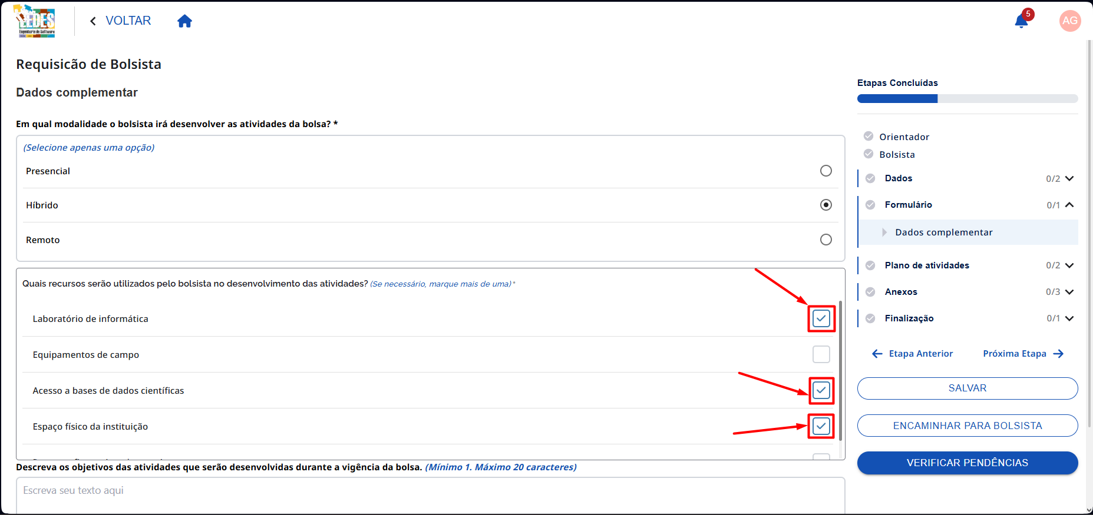Click the FEDES logo

pyautogui.click(x=35, y=21)
